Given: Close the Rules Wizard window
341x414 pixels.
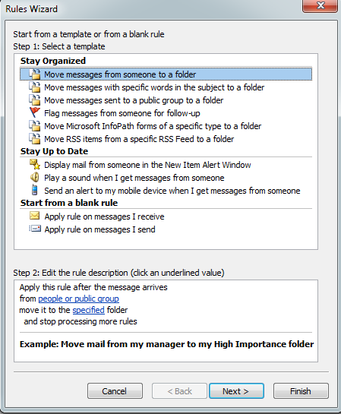Looking at the screenshot, I should click(320, 6).
